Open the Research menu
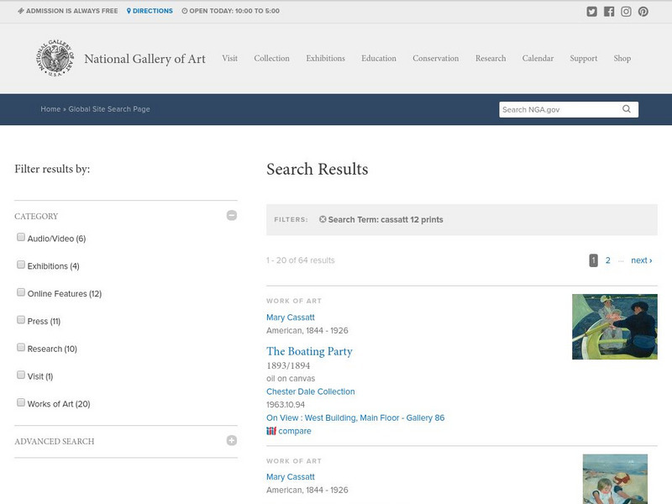This screenshot has height=504, width=672. (491, 58)
